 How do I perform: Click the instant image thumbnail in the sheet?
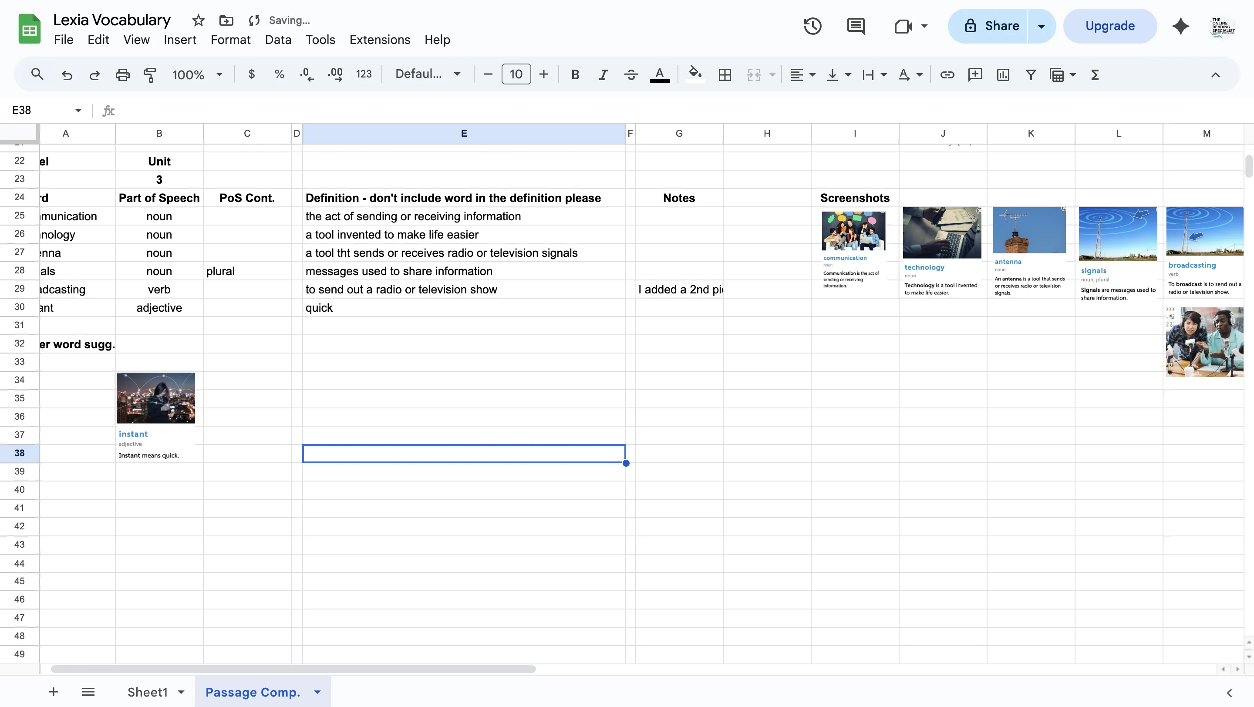tap(155, 397)
